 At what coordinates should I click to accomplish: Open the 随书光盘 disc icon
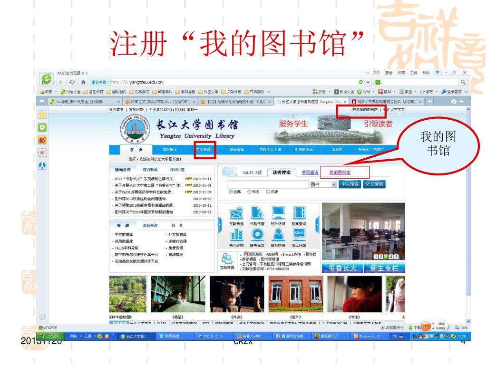pyautogui.click(x=257, y=235)
